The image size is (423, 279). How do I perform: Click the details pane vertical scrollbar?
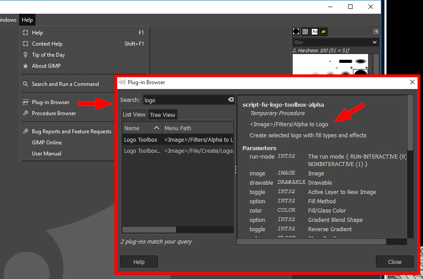click(x=410, y=123)
